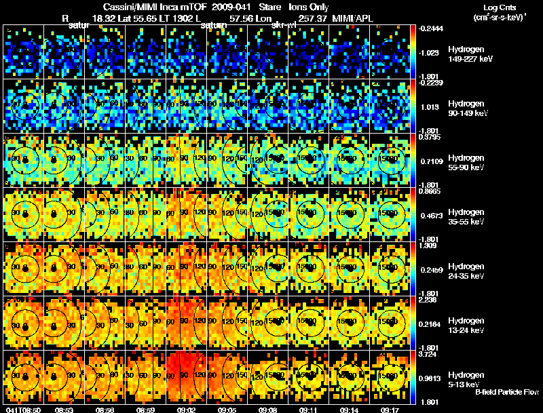Click the 'Hydrogen 13-24 keV' row label
543x413 pixels.
coord(466,326)
